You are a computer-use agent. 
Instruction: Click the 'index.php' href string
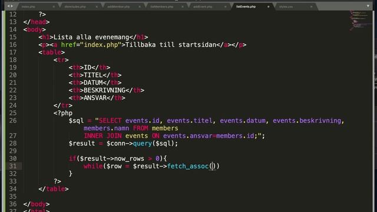101,45
